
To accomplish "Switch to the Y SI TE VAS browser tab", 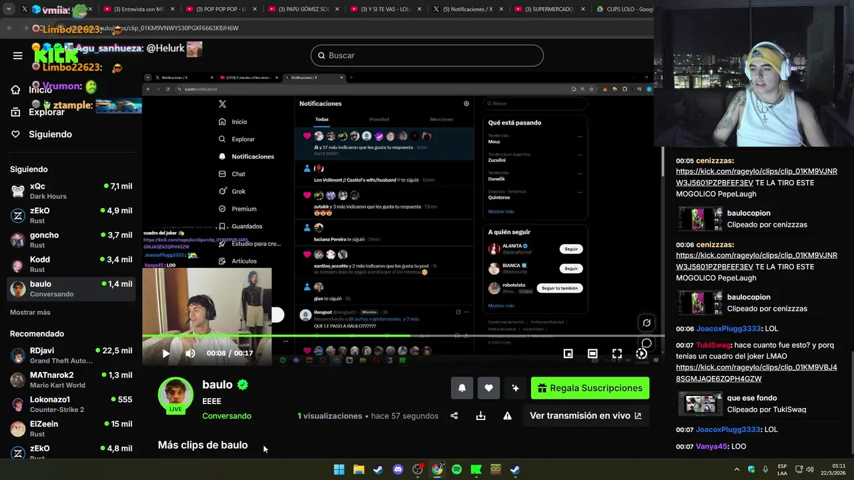I will coord(386,9).
